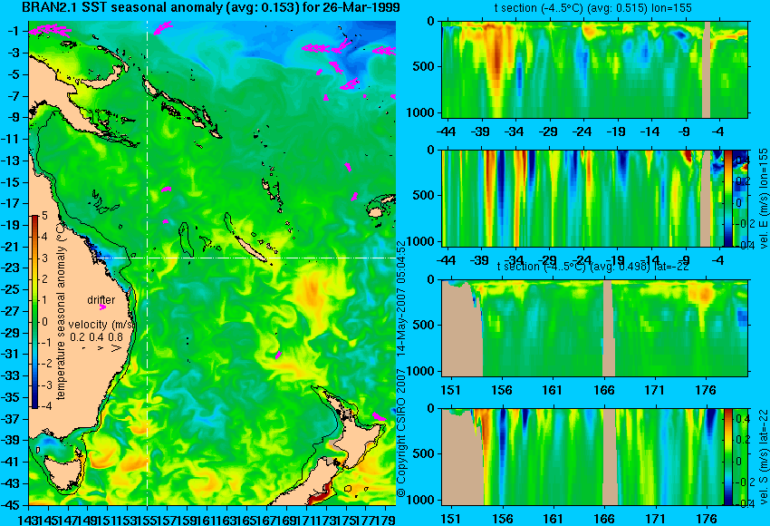Click the 't section ... lat=-22' panel title
Screen dimensions: 770x526
593,267
